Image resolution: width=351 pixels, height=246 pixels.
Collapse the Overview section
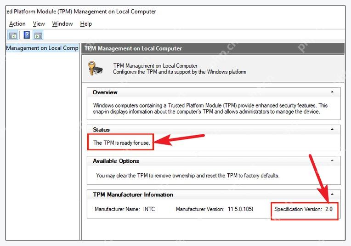pyautogui.click(x=332, y=92)
